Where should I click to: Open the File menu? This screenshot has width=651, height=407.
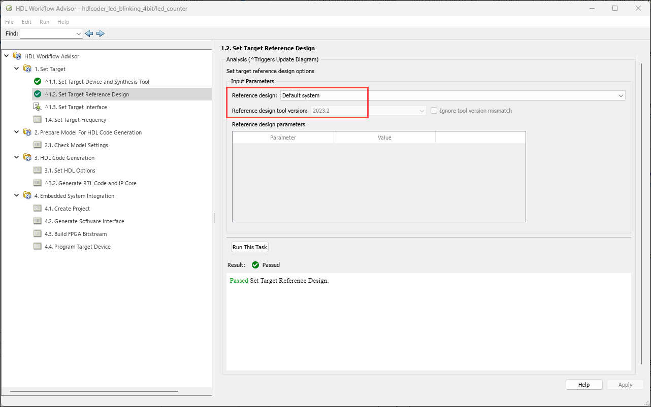click(x=10, y=22)
